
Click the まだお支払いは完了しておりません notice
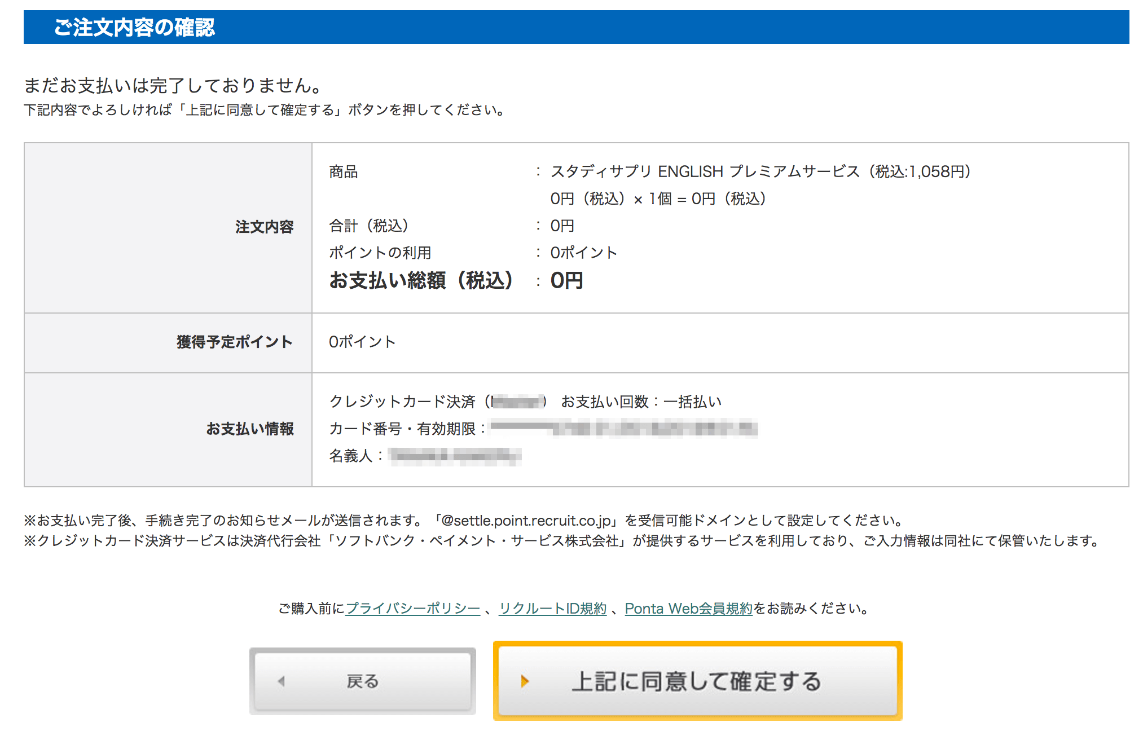click(x=174, y=85)
